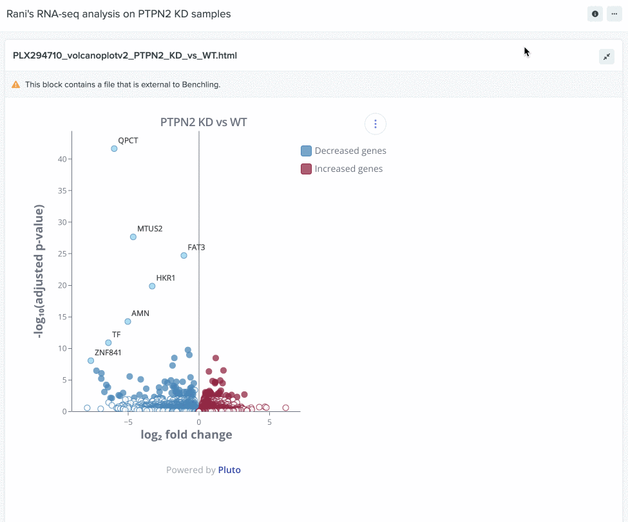Click the red Increased genes color swatch

(x=307, y=169)
